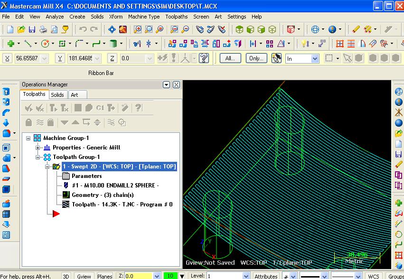Screen dimensions: 404x279
Task: Click the Post selected operations G1 icon
Action: (x=100, y=108)
